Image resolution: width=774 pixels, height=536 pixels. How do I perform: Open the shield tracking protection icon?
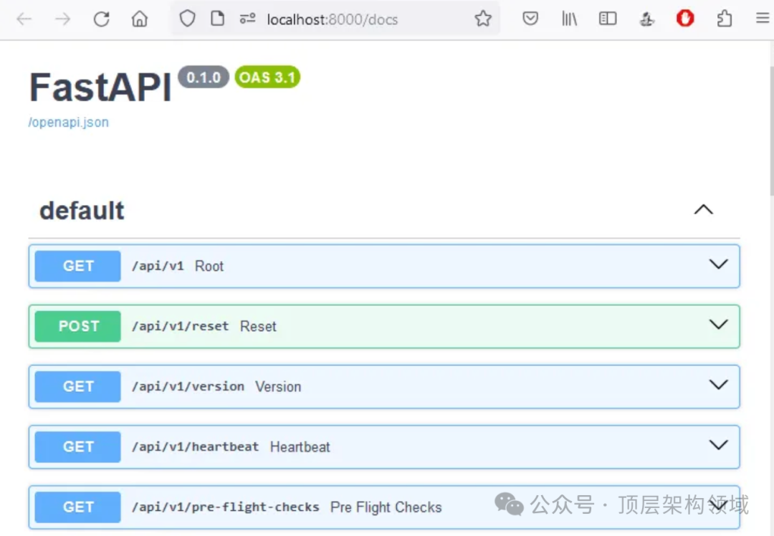[188, 19]
